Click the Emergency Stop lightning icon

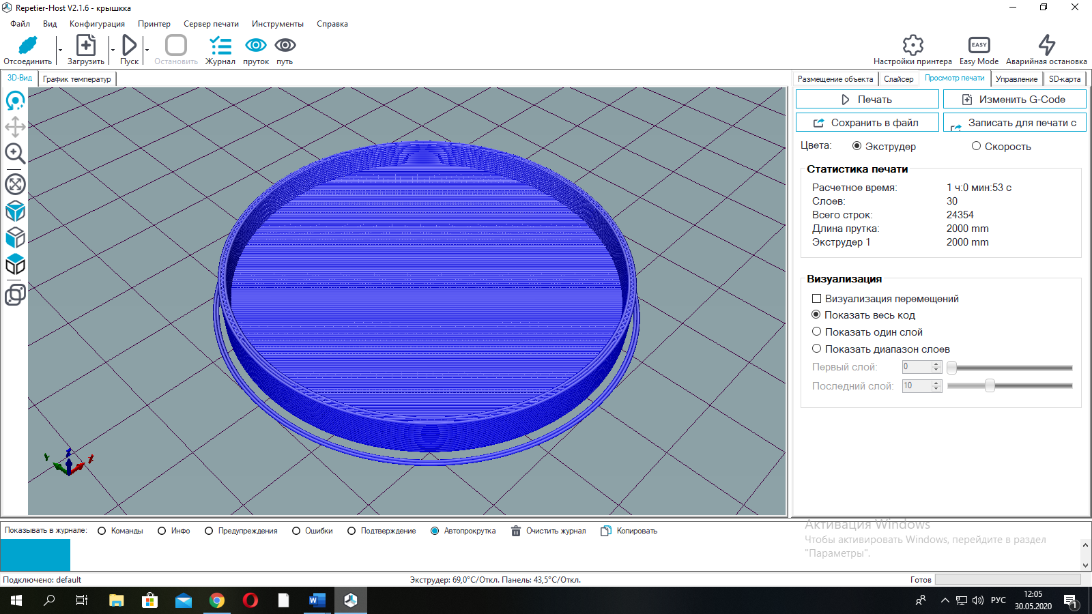(1046, 46)
